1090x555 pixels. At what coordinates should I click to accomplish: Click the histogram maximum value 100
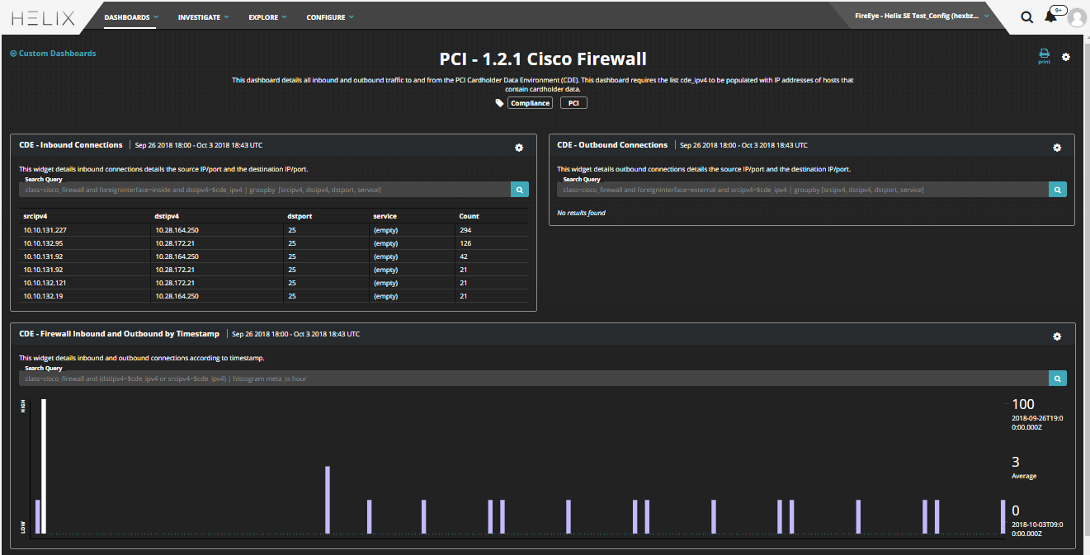(1022, 404)
